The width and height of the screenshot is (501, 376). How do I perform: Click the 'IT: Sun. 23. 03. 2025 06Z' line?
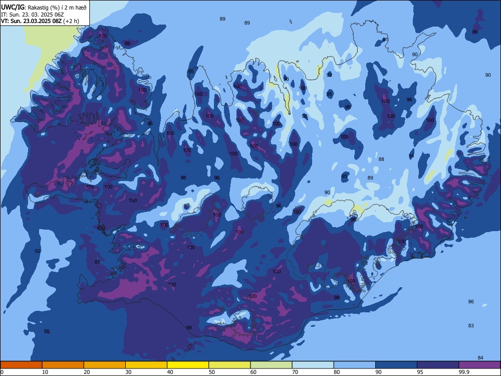point(32,15)
